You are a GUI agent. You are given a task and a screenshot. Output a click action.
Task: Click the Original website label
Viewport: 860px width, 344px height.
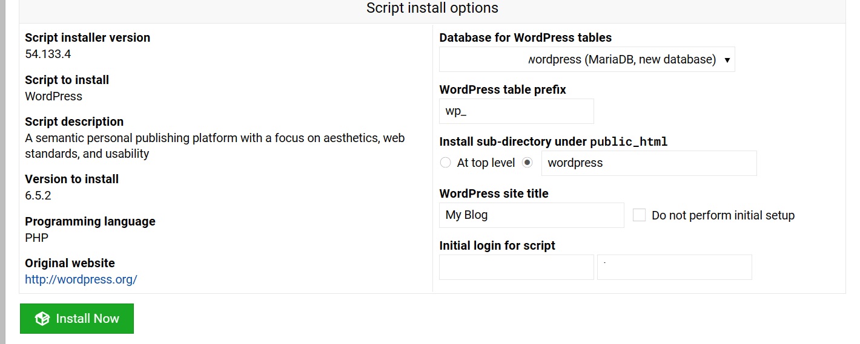tap(70, 263)
